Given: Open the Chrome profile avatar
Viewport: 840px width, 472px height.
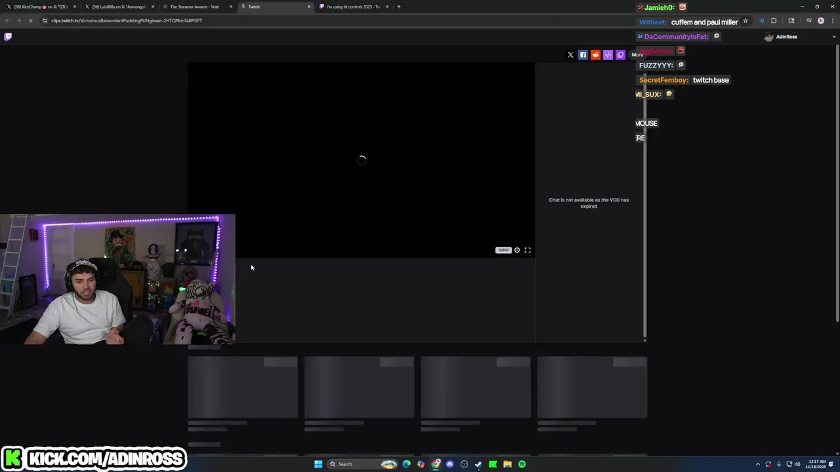Looking at the screenshot, I should [821, 21].
